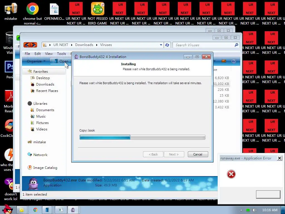Expand breadcrumb arrow after UR NEXT
This screenshot has height=214, width=285.
[72, 45]
